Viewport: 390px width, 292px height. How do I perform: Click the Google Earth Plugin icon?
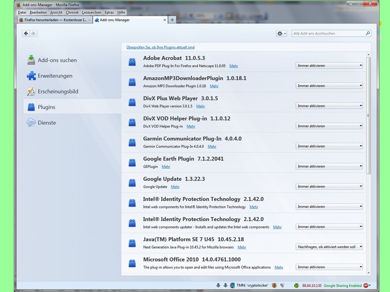[x=132, y=162]
